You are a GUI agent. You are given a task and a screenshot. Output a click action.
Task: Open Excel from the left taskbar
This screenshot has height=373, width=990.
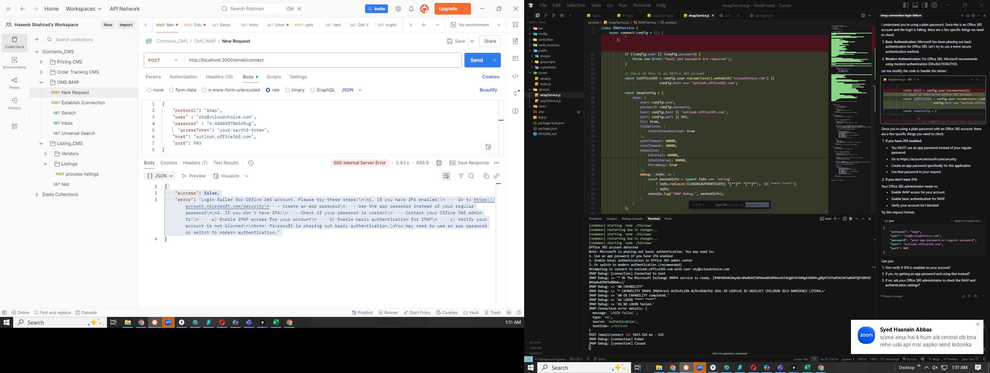point(276,323)
